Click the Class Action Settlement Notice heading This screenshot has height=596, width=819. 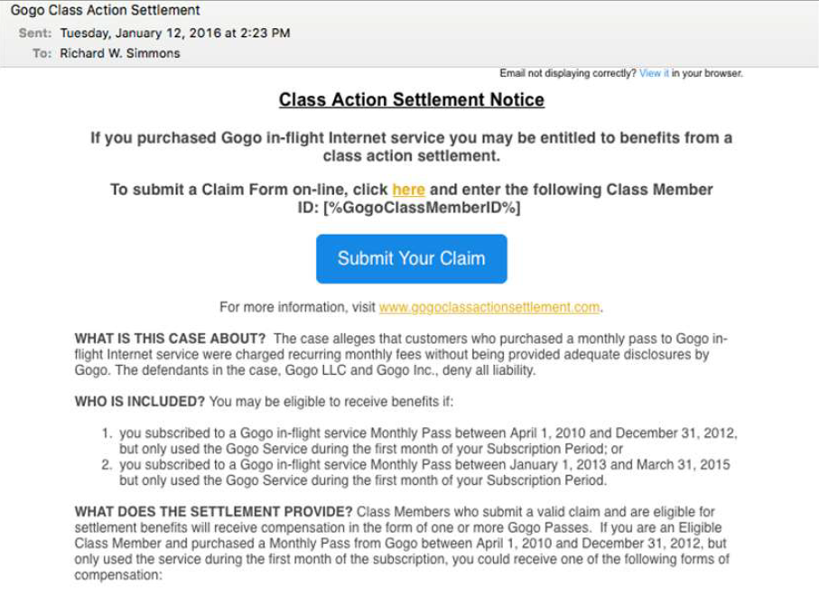(412, 99)
